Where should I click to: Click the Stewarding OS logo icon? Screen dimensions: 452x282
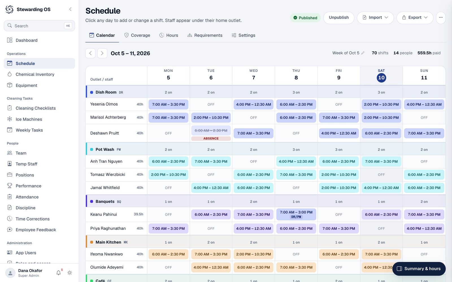pos(9,9)
